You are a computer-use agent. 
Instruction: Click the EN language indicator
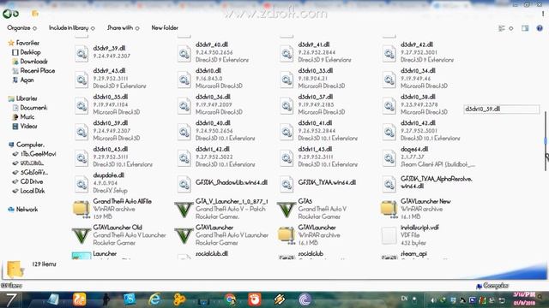click(404, 299)
